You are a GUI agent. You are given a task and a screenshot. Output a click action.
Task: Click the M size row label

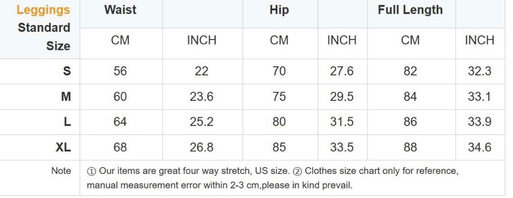(66, 97)
